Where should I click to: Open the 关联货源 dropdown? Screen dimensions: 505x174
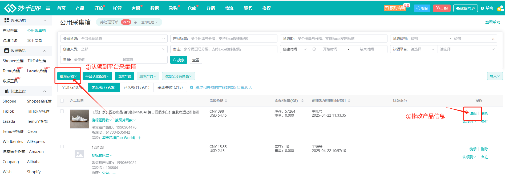click(114, 39)
